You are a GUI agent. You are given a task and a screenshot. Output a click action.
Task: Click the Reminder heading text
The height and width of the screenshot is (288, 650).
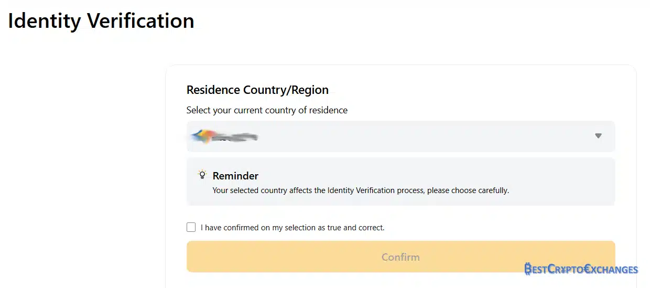pos(235,176)
